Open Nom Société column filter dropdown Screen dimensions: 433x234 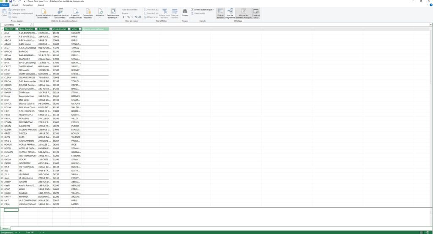[x=36, y=29]
